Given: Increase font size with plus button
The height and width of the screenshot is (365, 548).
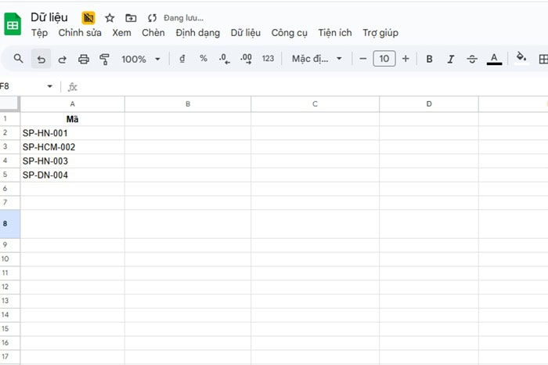Looking at the screenshot, I should click(x=406, y=59).
